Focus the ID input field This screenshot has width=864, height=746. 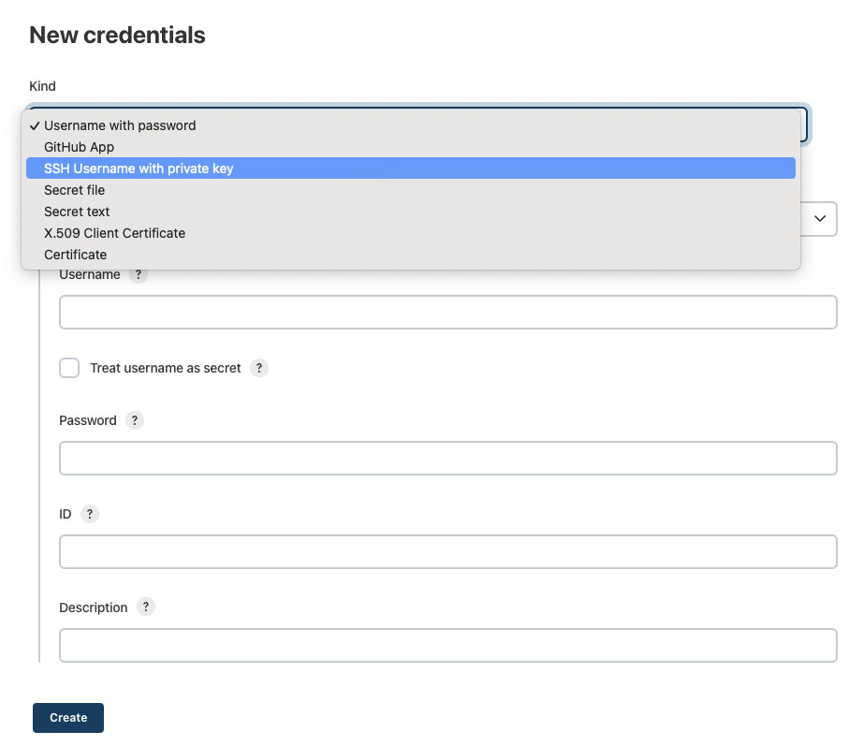[447, 551]
